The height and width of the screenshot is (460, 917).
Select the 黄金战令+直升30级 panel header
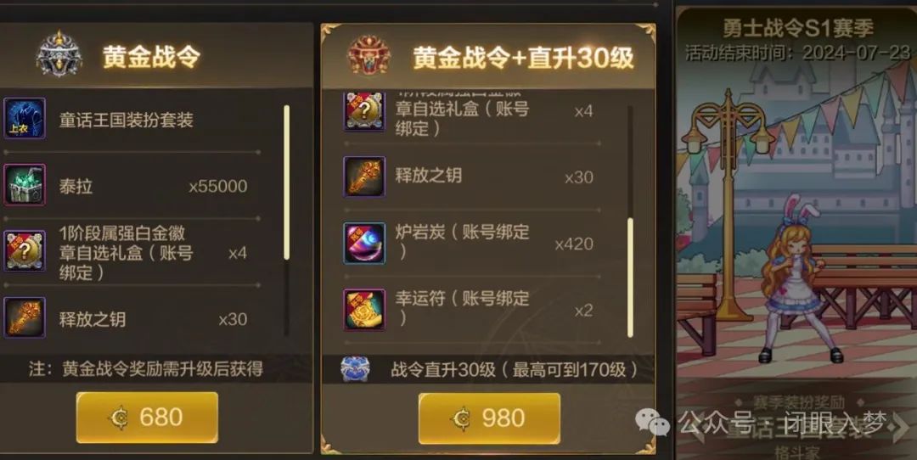(488, 57)
